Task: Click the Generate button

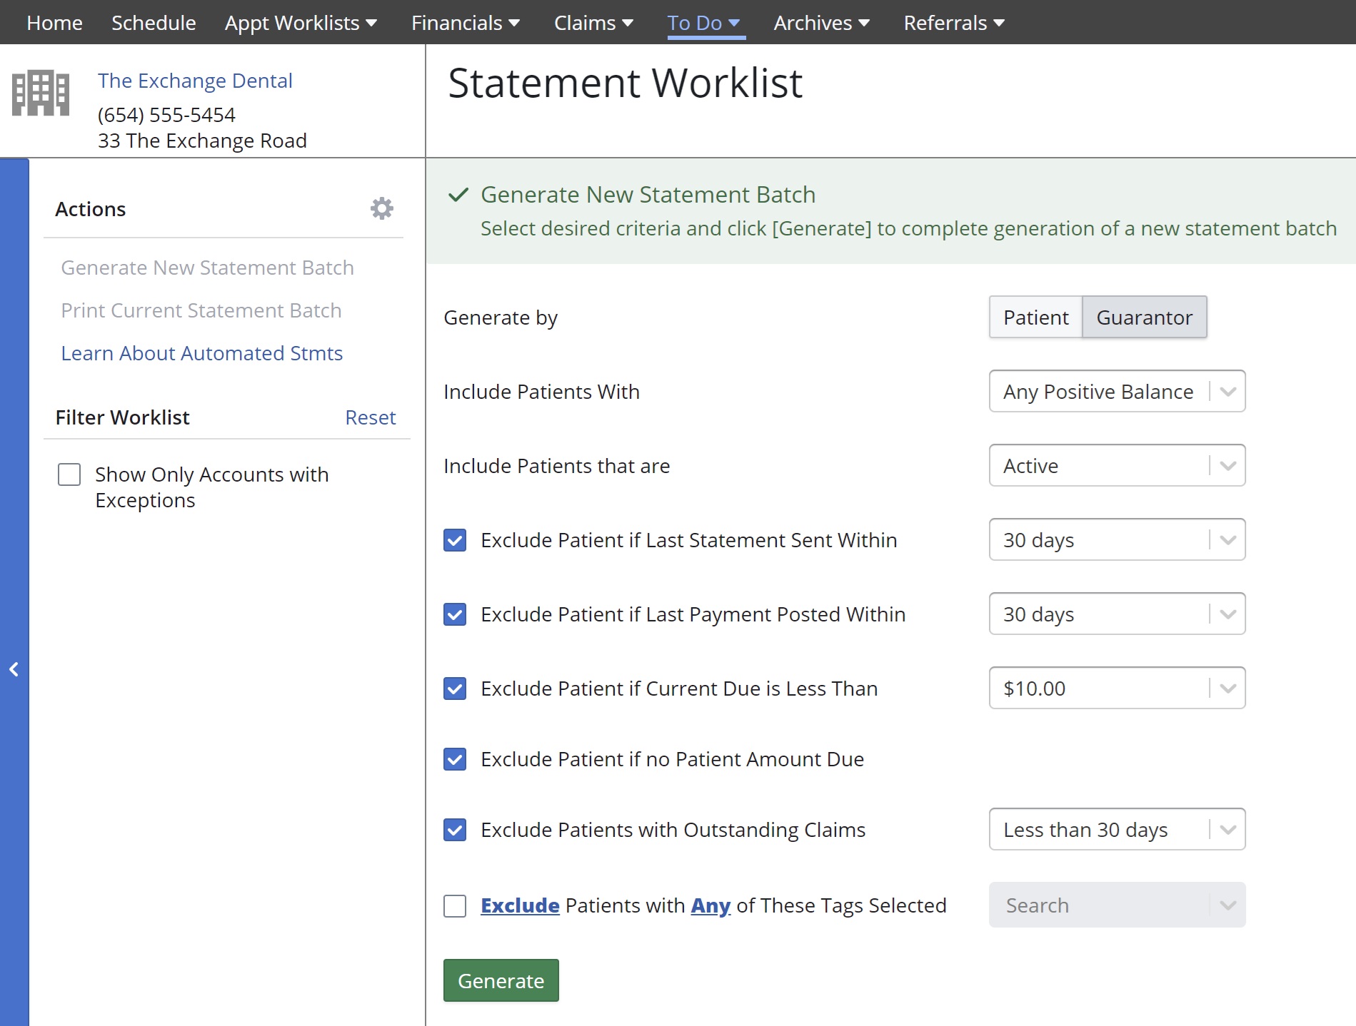Action: (501, 980)
